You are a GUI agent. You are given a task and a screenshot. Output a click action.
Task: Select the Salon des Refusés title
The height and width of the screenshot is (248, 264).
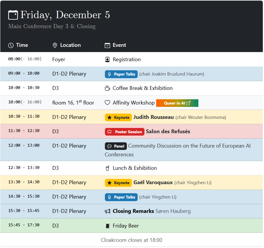168,131
